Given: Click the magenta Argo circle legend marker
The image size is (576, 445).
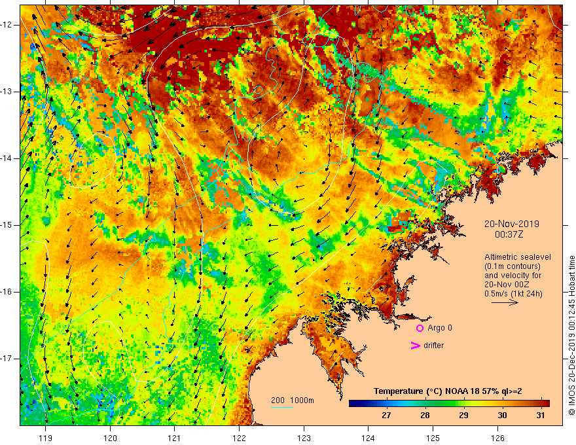Looking at the screenshot, I should (x=420, y=328).
